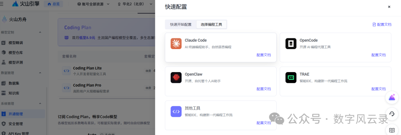This screenshot has width=401, height=135.
Task: Click the OpenClaw red logo icon
Action: (x=176, y=77)
